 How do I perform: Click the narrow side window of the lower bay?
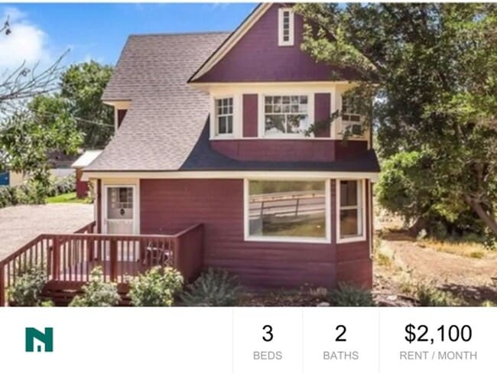(350, 209)
